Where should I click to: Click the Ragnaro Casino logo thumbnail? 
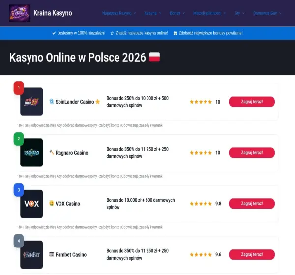tap(31, 153)
